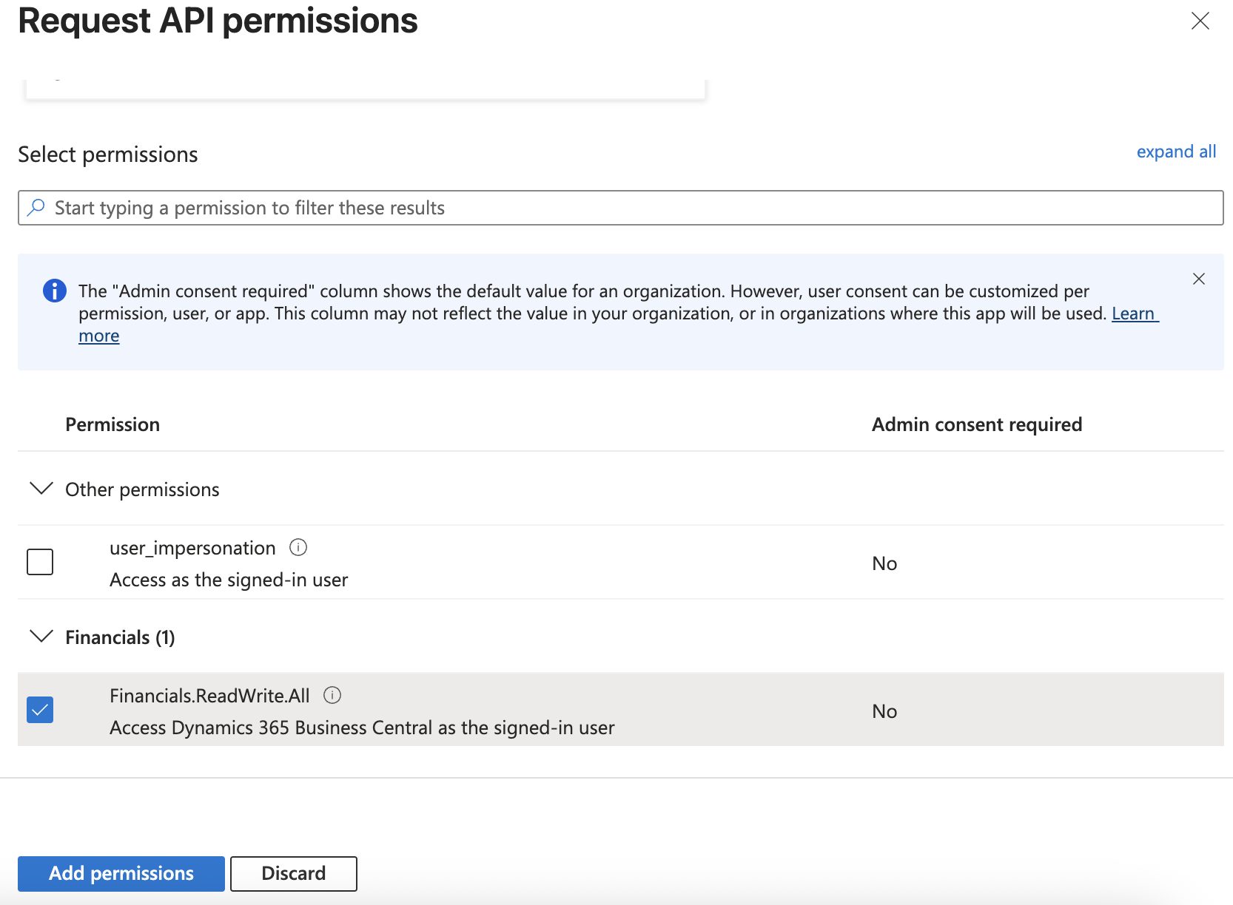The width and height of the screenshot is (1233, 905).
Task: Click 'Access as the signed-in user' description
Action: coord(229,580)
